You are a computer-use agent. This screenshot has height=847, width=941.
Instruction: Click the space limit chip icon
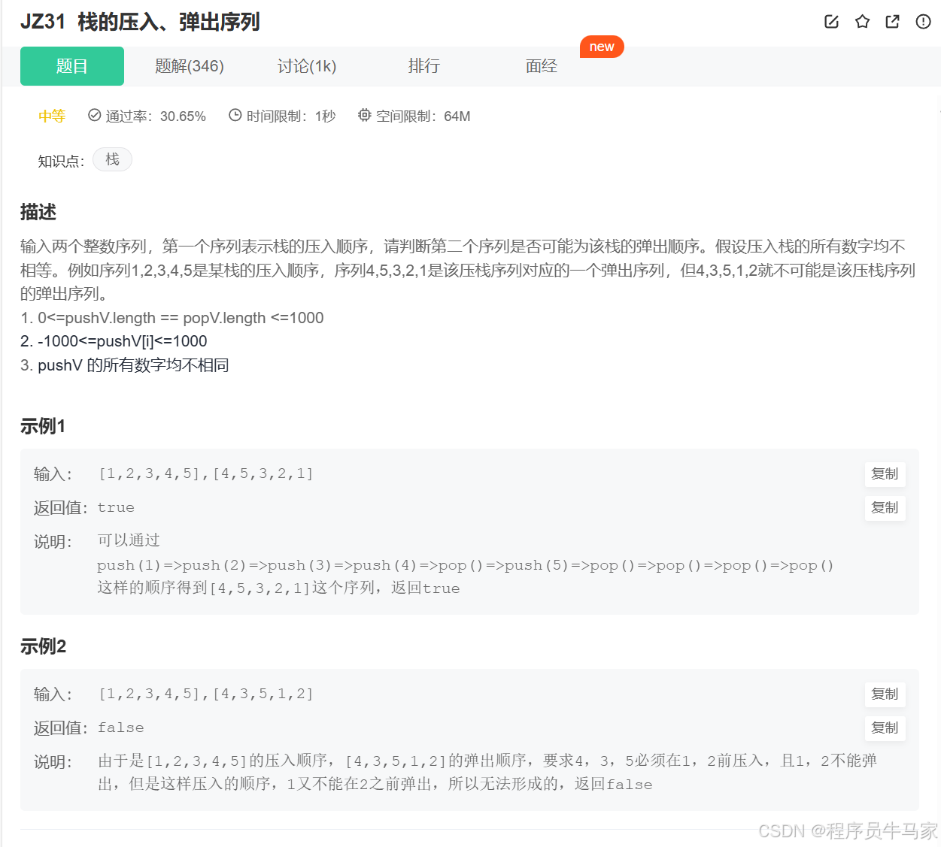[x=365, y=115]
